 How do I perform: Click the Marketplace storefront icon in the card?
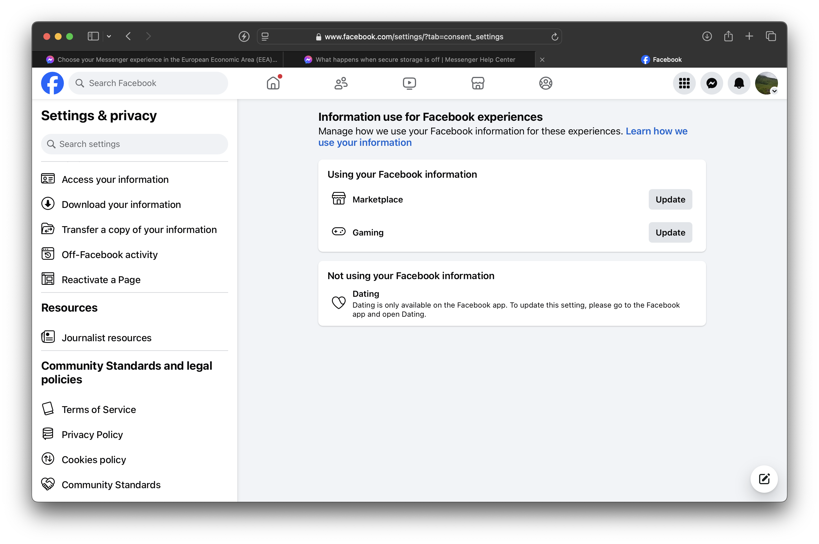[338, 199]
